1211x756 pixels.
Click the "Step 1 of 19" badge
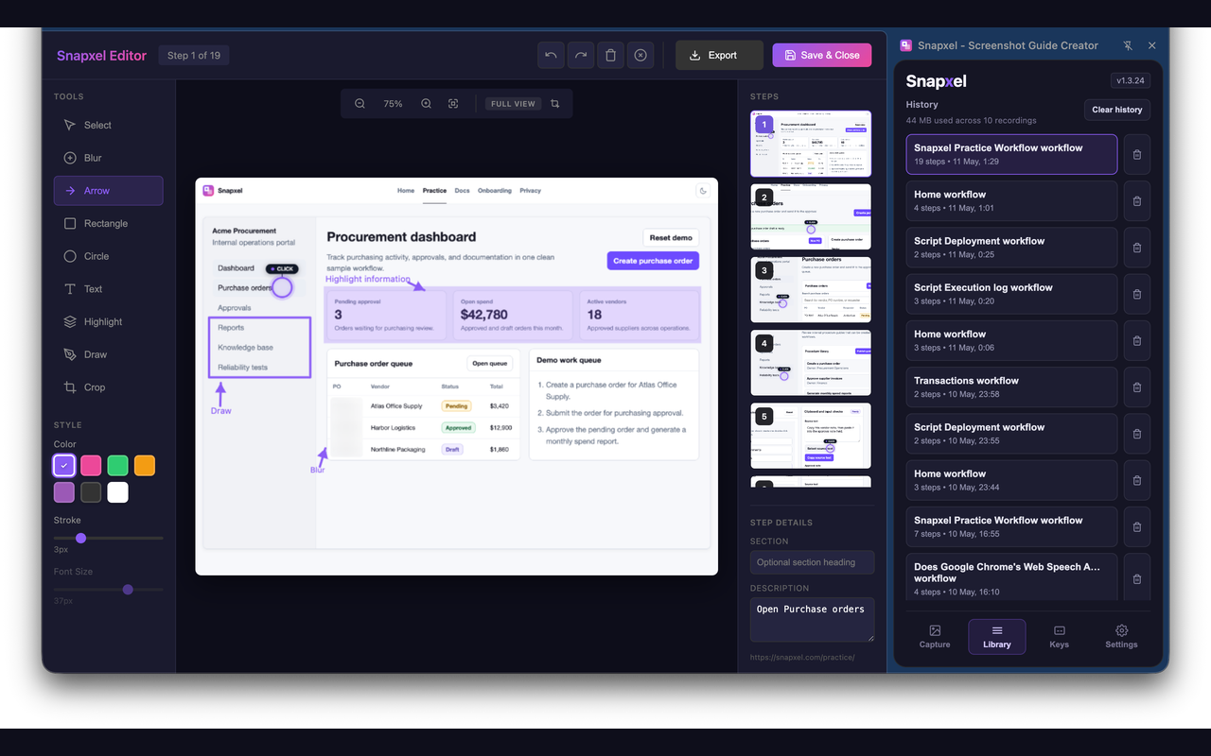pyautogui.click(x=194, y=56)
